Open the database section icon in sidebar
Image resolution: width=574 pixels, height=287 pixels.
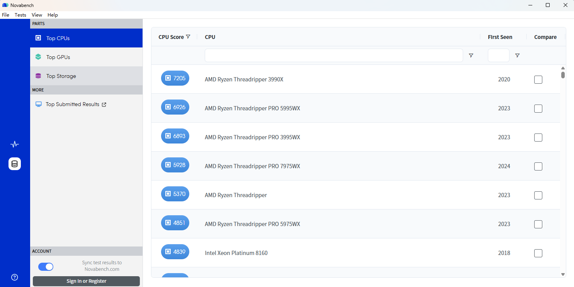coord(15,164)
